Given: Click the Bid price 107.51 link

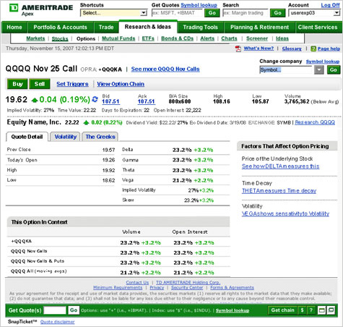Looking at the screenshot, I should (x=110, y=101).
